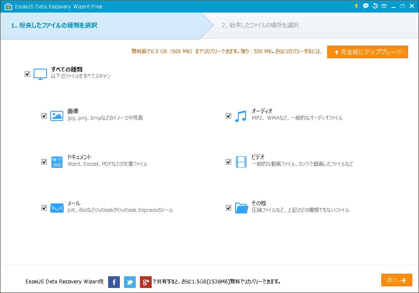Viewport: 419px width, 293px height.
Task: Click the ビデオ film strip icon
Action: tap(241, 162)
